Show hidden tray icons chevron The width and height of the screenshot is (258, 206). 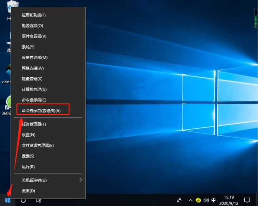(190, 200)
